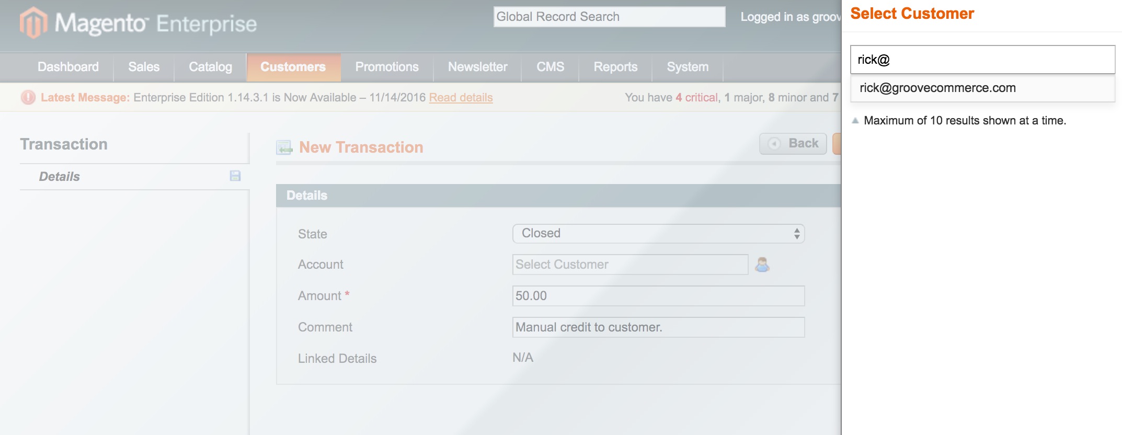
Task: Open the Newsletter menu
Action: [478, 67]
